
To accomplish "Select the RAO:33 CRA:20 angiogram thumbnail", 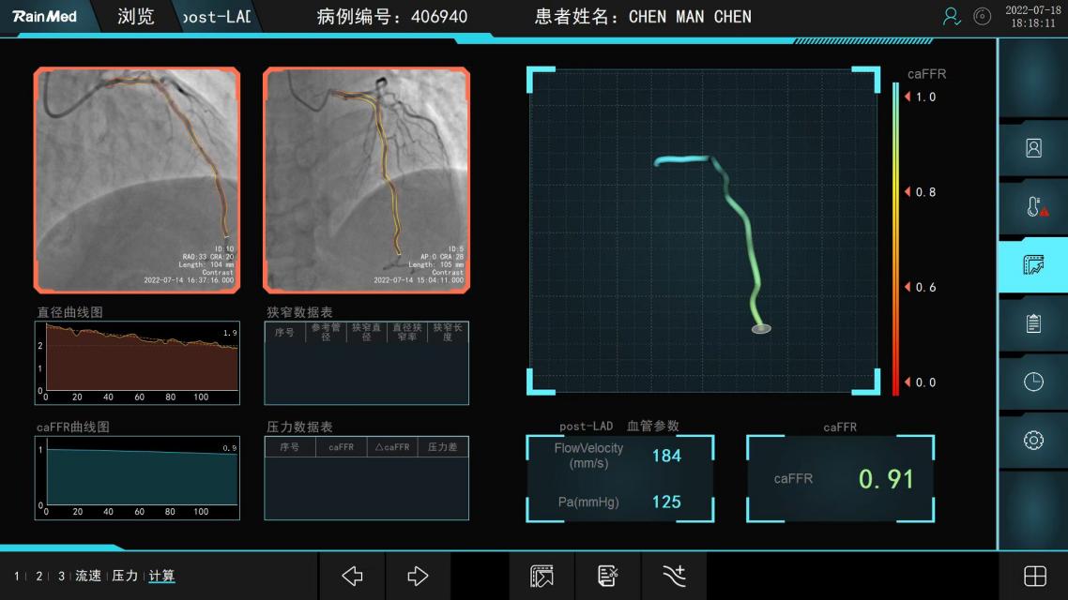I will (x=137, y=180).
